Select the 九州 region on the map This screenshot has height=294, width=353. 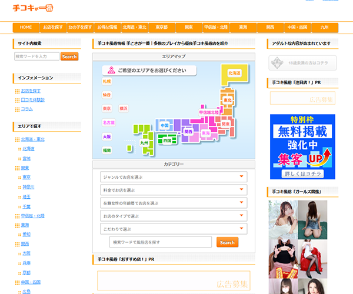[144, 142]
